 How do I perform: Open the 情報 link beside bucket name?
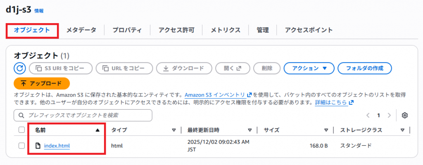coord(39,11)
